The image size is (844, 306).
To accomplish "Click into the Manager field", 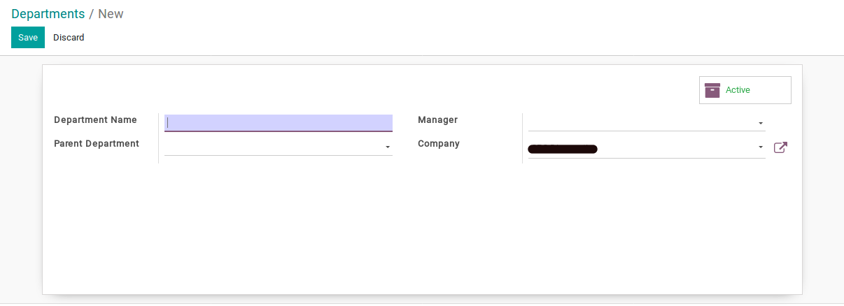I will [640, 123].
